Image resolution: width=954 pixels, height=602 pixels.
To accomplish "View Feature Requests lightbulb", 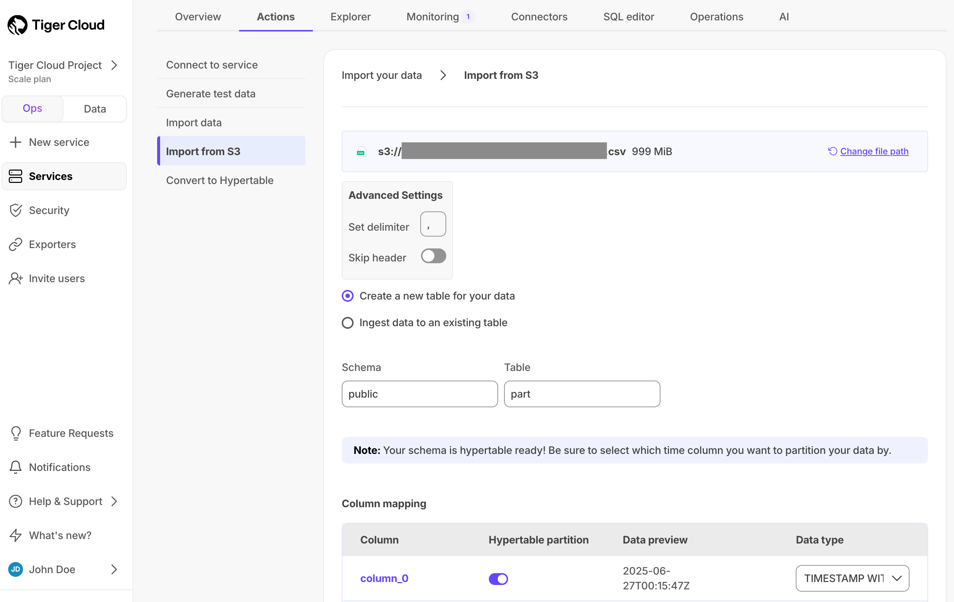I will (x=16, y=433).
